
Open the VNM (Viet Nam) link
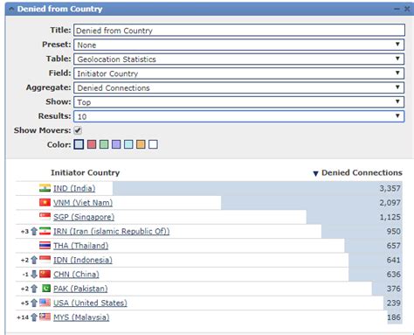[x=83, y=203]
